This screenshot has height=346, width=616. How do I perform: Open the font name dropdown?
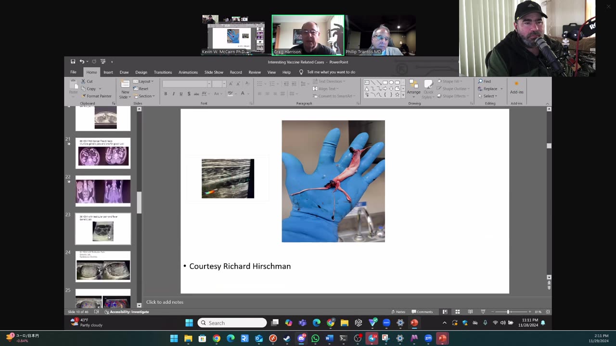tap(209, 84)
